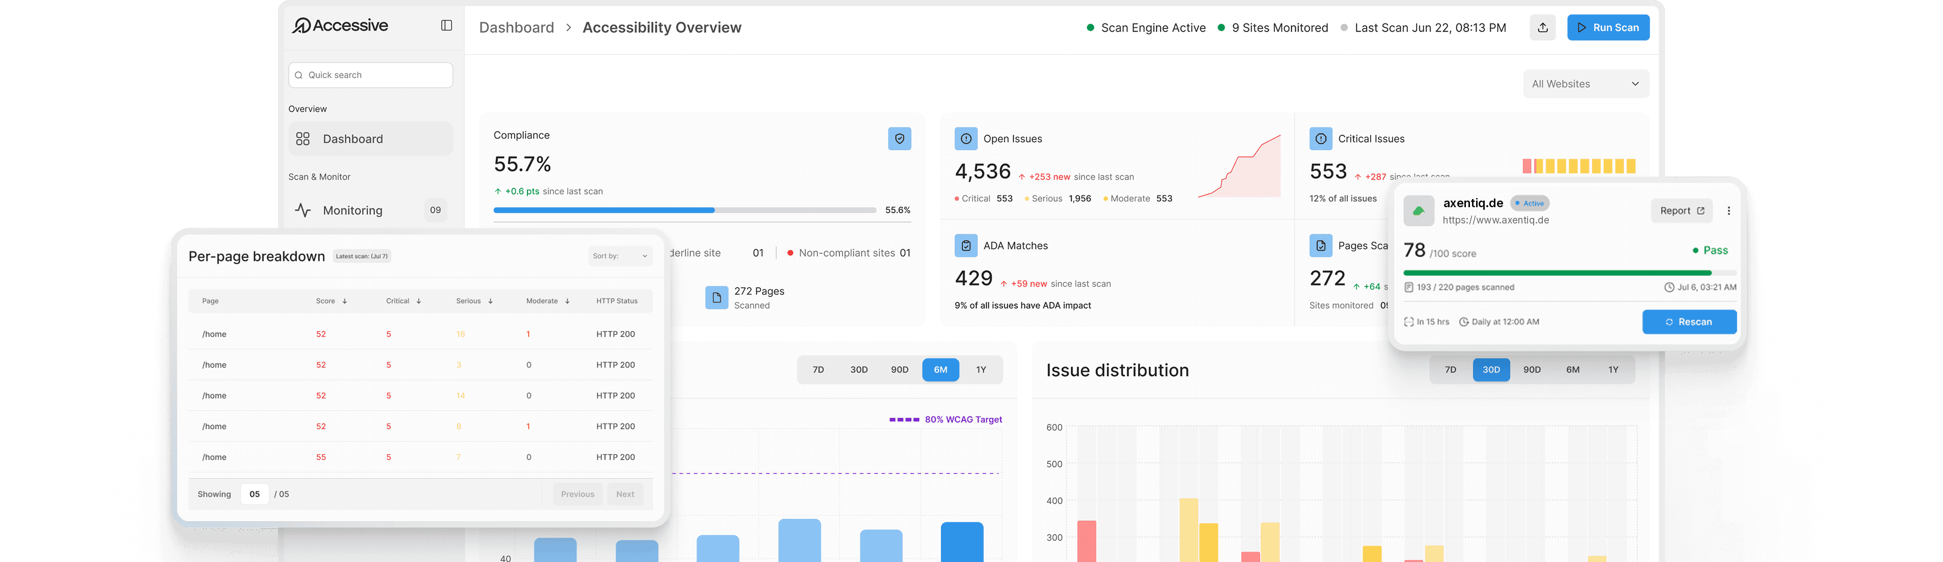Click the pages scanned icon on axentiq card
Screen dimensions: 1943x562
coord(1408,288)
